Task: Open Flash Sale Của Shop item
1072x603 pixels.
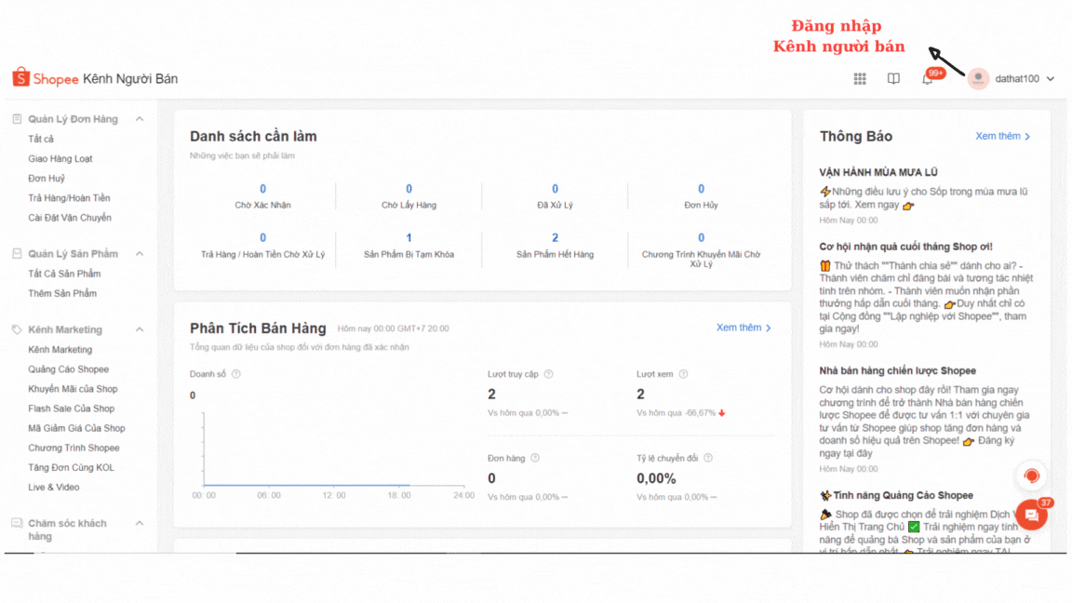Action: 71,409
